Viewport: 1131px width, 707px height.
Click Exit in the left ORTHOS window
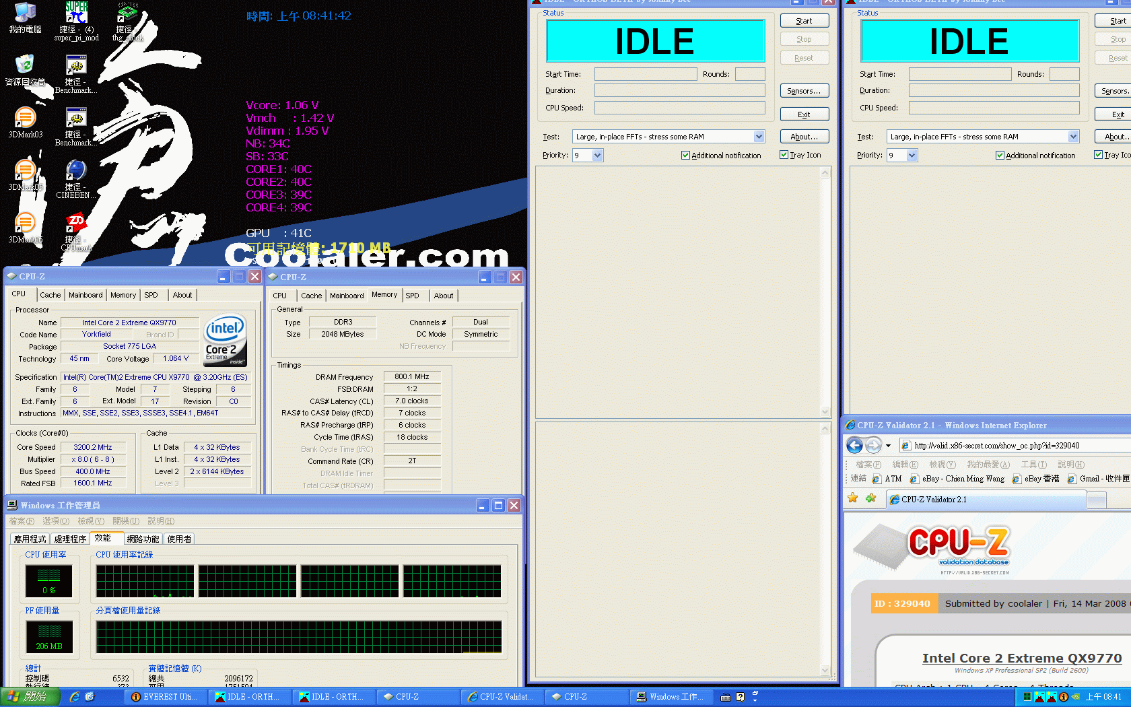tap(804, 114)
